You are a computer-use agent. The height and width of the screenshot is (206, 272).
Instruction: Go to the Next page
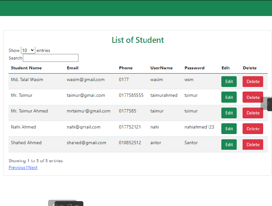pyautogui.click(x=33, y=168)
